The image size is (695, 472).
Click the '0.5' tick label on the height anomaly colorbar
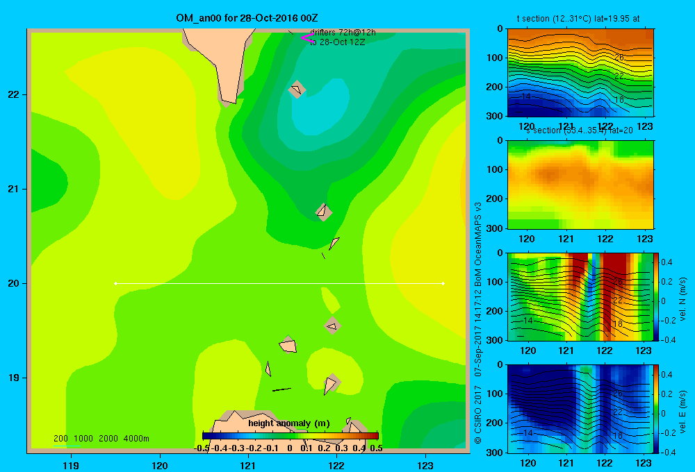(x=376, y=448)
